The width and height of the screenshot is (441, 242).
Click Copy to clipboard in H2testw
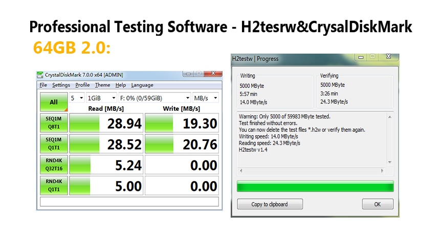[270, 204]
